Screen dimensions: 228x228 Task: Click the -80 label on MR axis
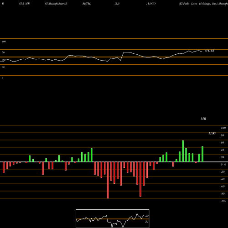point(223,194)
